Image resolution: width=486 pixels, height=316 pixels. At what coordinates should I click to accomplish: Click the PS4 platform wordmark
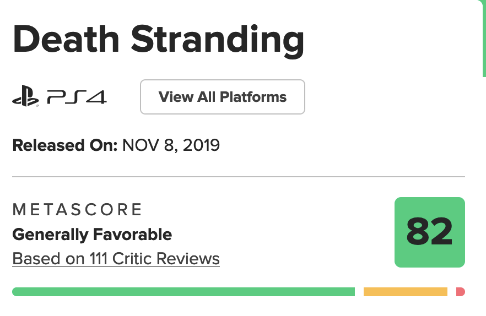click(77, 98)
